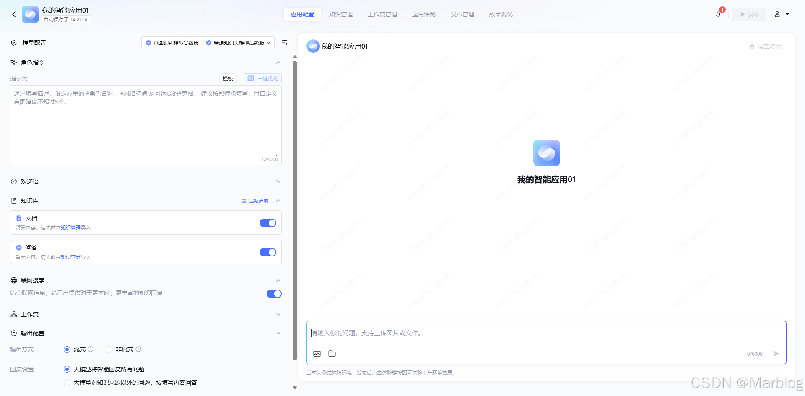Click the Q&A blue circle icon
Image resolution: width=805 pixels, height=396 pixels.
[19, 248]
